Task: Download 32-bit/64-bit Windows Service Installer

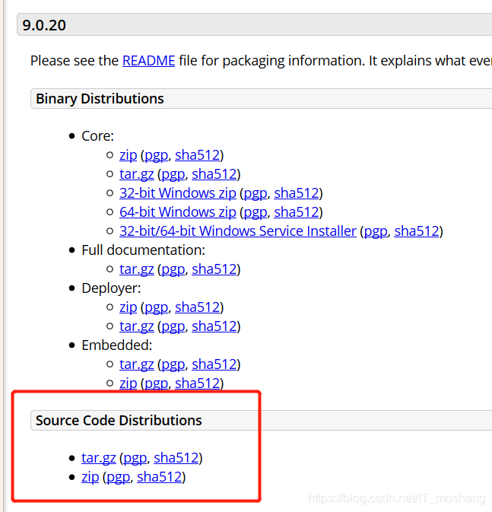Action: pyautogui.click(x=238, y=231)
